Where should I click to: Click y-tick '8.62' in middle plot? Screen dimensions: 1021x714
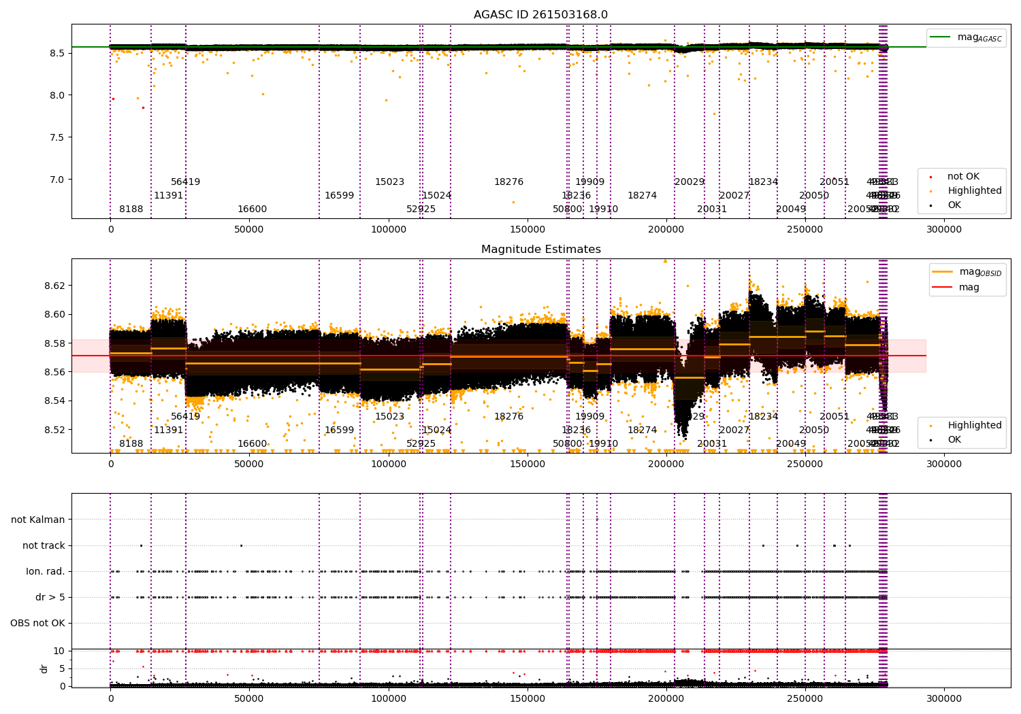(x=54, y=286)
